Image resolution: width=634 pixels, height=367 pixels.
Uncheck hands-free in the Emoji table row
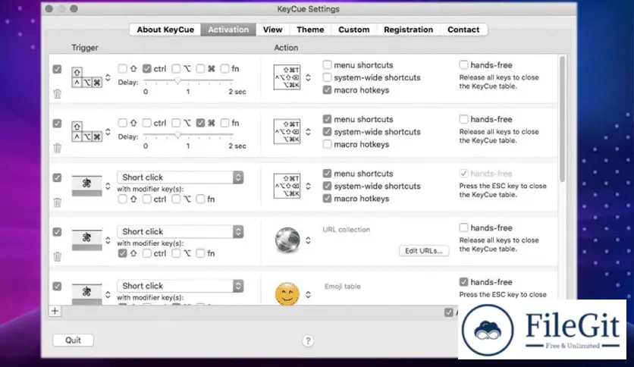point(464,282)
